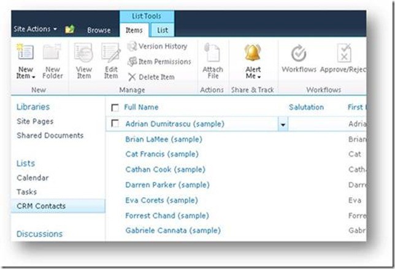Open Item Permissions
The height and width of the screenshot is (269, 395).
point(159,61)
